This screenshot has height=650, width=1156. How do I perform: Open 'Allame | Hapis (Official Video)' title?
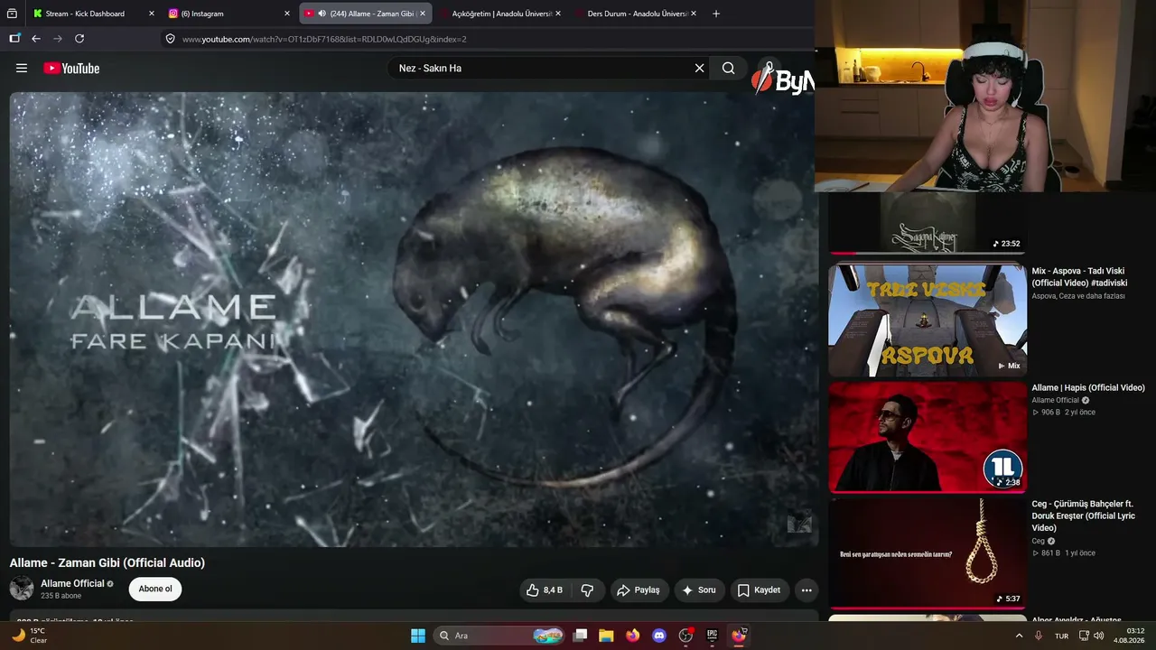pos(1088,387)
